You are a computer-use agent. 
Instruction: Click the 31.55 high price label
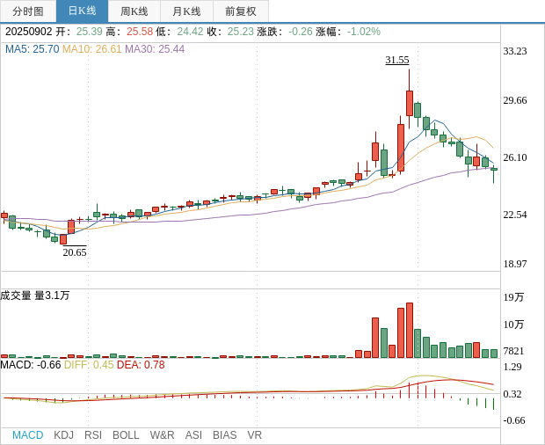click(397, 60)
